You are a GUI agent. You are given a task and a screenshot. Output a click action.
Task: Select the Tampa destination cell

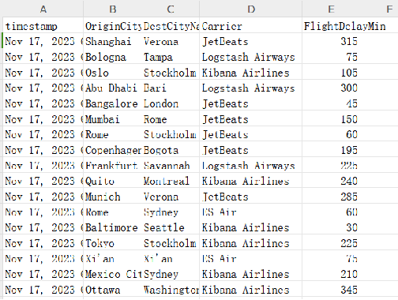coord(171,57)
